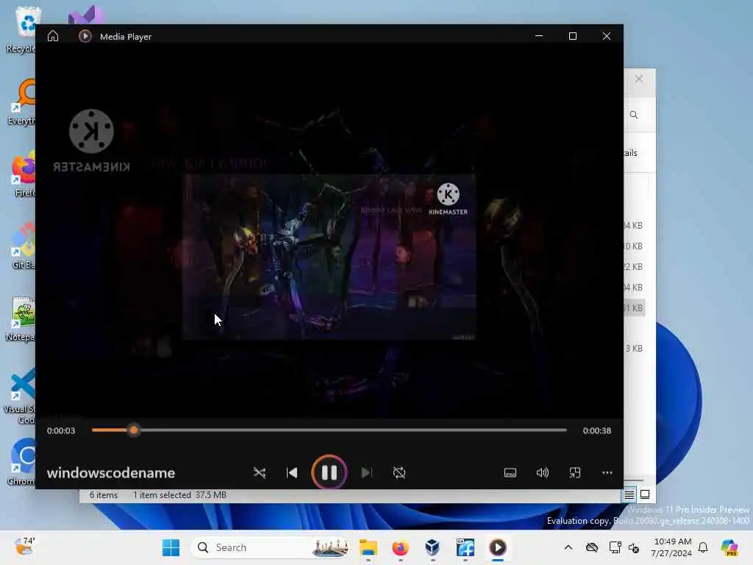Close the background File Explorer pane
The image size is (753, 565).
pyautogui.click(x=639, y=79)
